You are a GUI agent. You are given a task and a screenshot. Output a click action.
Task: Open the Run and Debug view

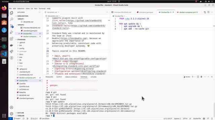[x=12, y=32]
